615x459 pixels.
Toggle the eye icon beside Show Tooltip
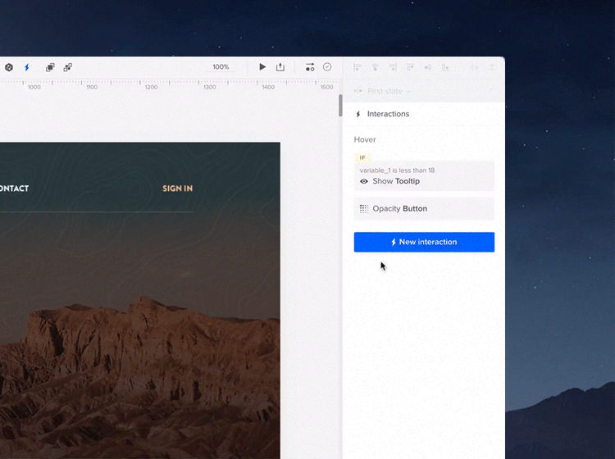(x=364, y=181)
